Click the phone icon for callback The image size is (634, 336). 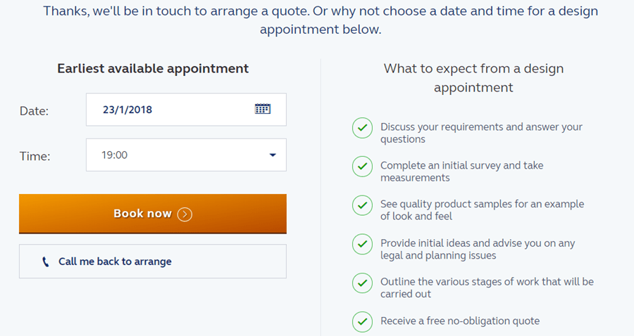(x=46, y=261)
